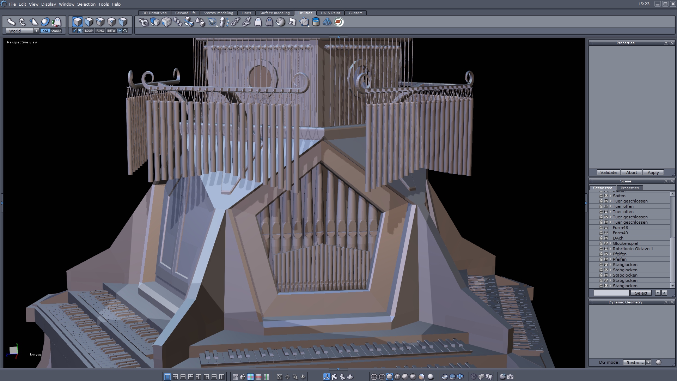Click the link objects chain icon

coord(235,22)
